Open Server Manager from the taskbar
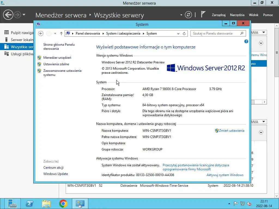The height and width of the screenshot is (209, 279). click(12, 204)
